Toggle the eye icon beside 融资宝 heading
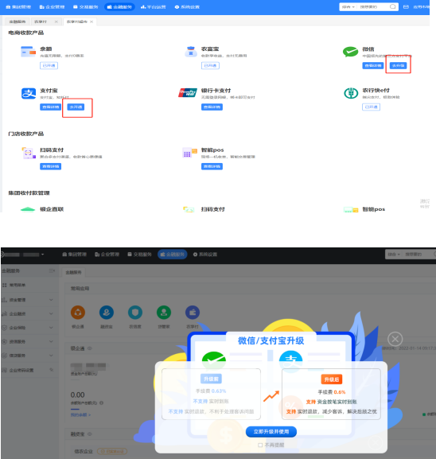This screenshot has width=436, height=459. pos(90,434)
